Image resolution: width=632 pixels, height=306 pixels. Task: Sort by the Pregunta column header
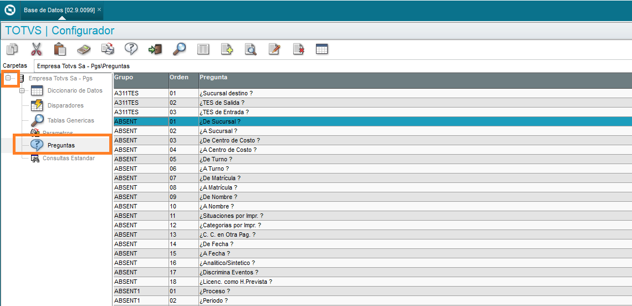tap(416, 80)
